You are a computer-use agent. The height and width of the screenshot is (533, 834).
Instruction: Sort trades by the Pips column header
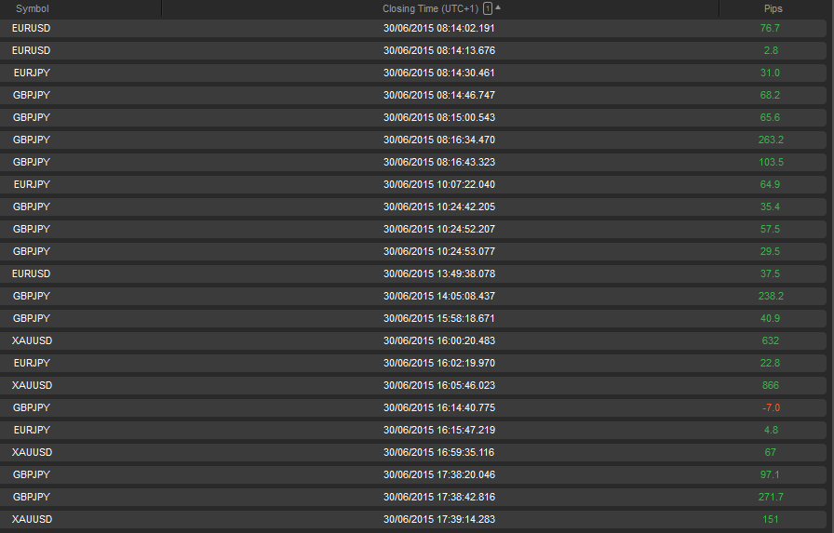pos(773,8)
